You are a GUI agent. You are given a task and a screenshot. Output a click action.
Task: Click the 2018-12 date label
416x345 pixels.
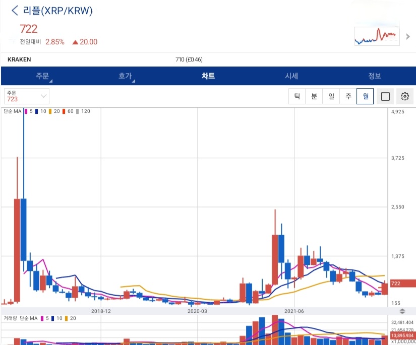(101, 311)
